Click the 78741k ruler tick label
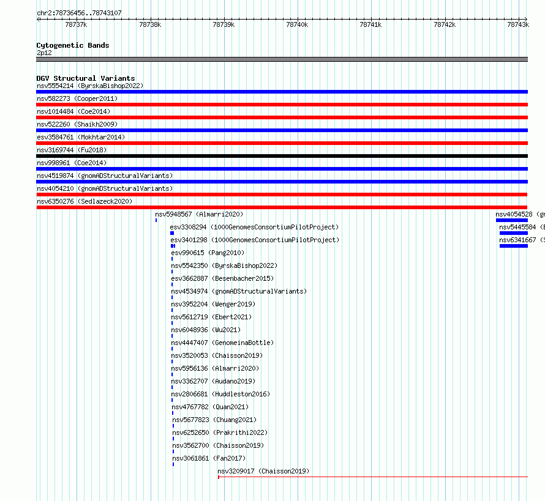 pos(370,24)
